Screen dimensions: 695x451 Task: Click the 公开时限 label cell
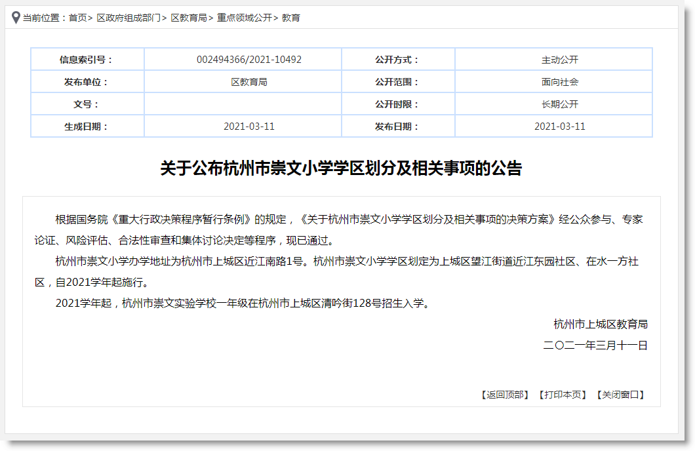point(398,104)
